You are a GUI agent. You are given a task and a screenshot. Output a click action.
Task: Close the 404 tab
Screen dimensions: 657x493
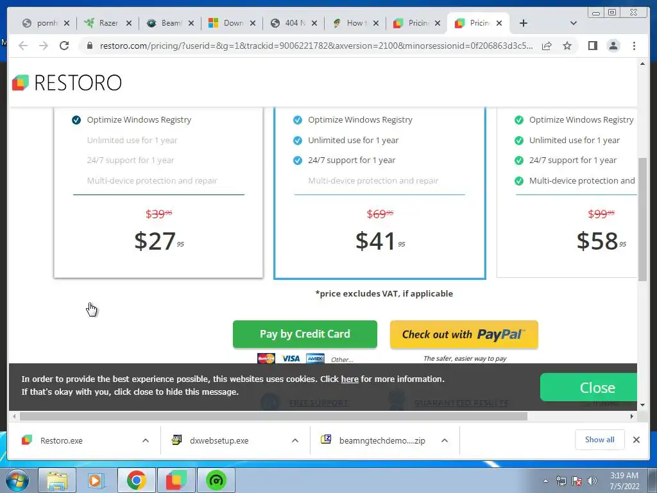[314, 23]
